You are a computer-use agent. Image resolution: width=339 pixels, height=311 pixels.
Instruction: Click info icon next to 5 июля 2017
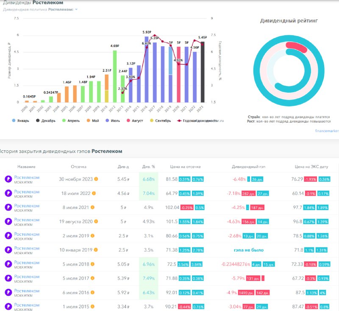(x=92, y=278)
